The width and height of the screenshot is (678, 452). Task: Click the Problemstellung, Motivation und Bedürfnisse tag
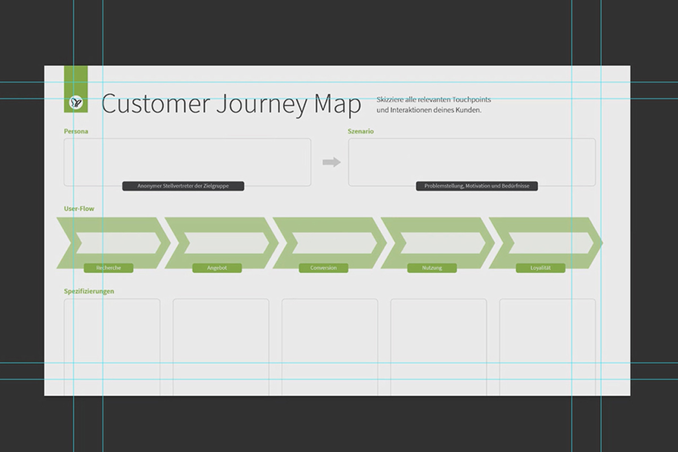pyautogui.click(x=477, y=186)
